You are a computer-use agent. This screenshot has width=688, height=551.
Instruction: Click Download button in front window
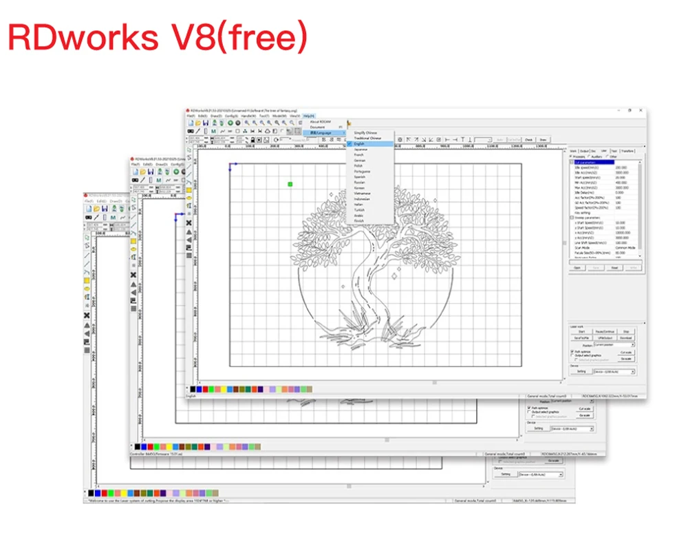click(x=626, y=338)
